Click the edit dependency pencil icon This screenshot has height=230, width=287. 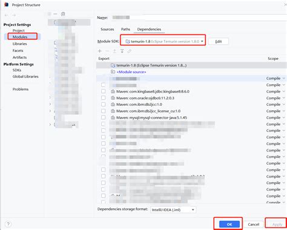point(129,51)
